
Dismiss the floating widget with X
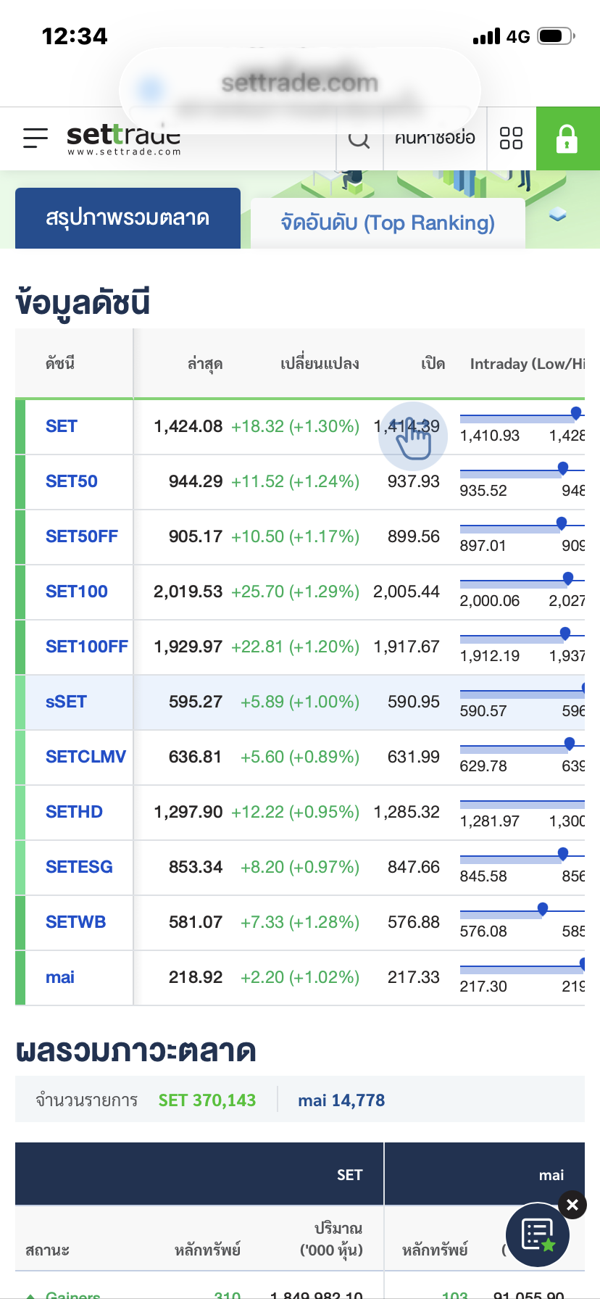572,1205
